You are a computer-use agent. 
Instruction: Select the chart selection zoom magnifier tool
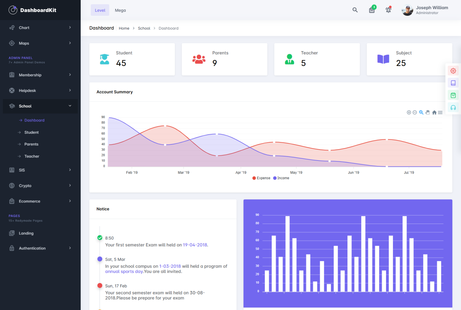click(x=421, y=113)
